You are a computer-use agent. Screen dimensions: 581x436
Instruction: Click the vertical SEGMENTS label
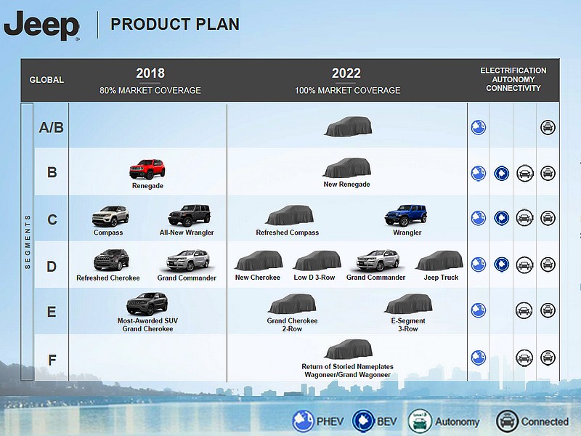click(28, 242)
